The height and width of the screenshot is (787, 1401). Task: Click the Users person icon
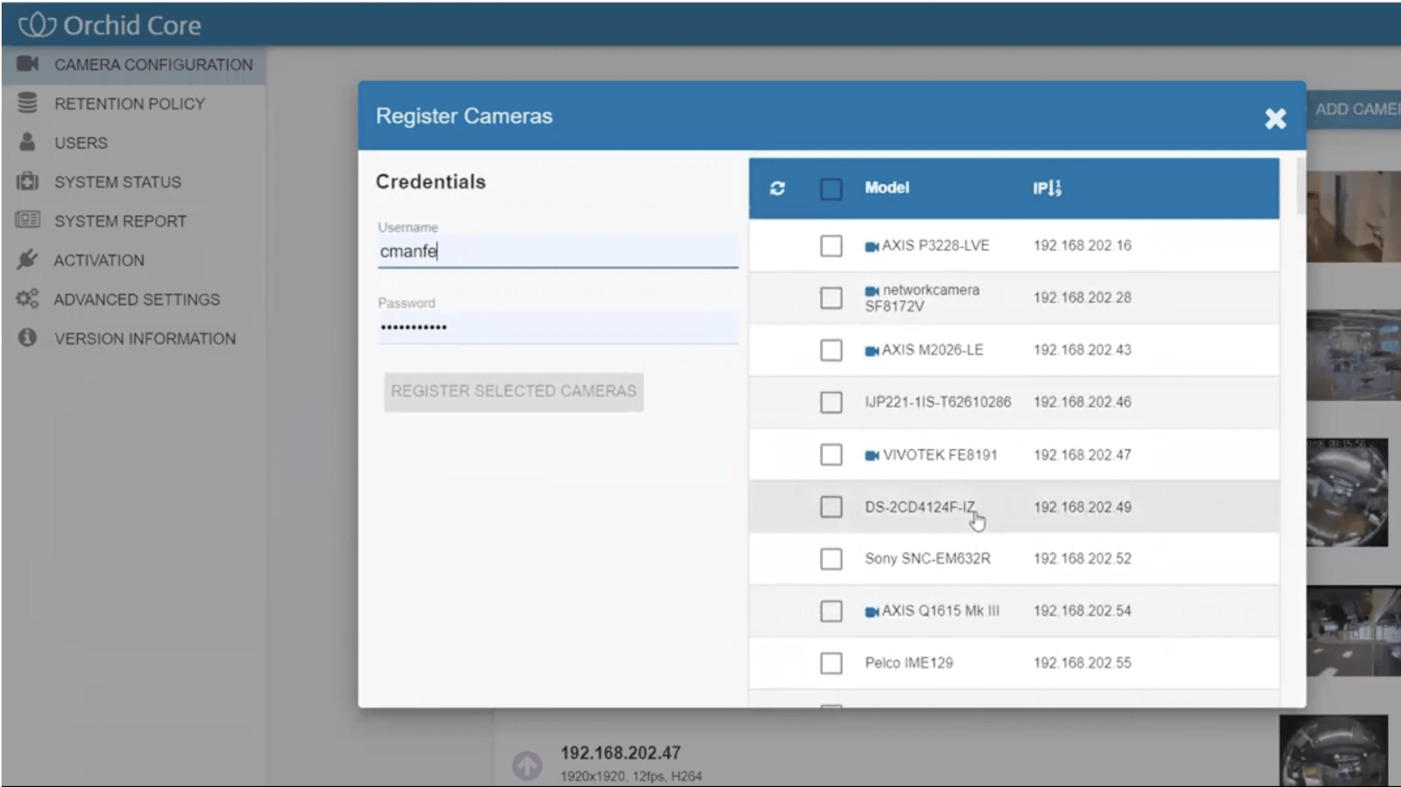(27, 142)
